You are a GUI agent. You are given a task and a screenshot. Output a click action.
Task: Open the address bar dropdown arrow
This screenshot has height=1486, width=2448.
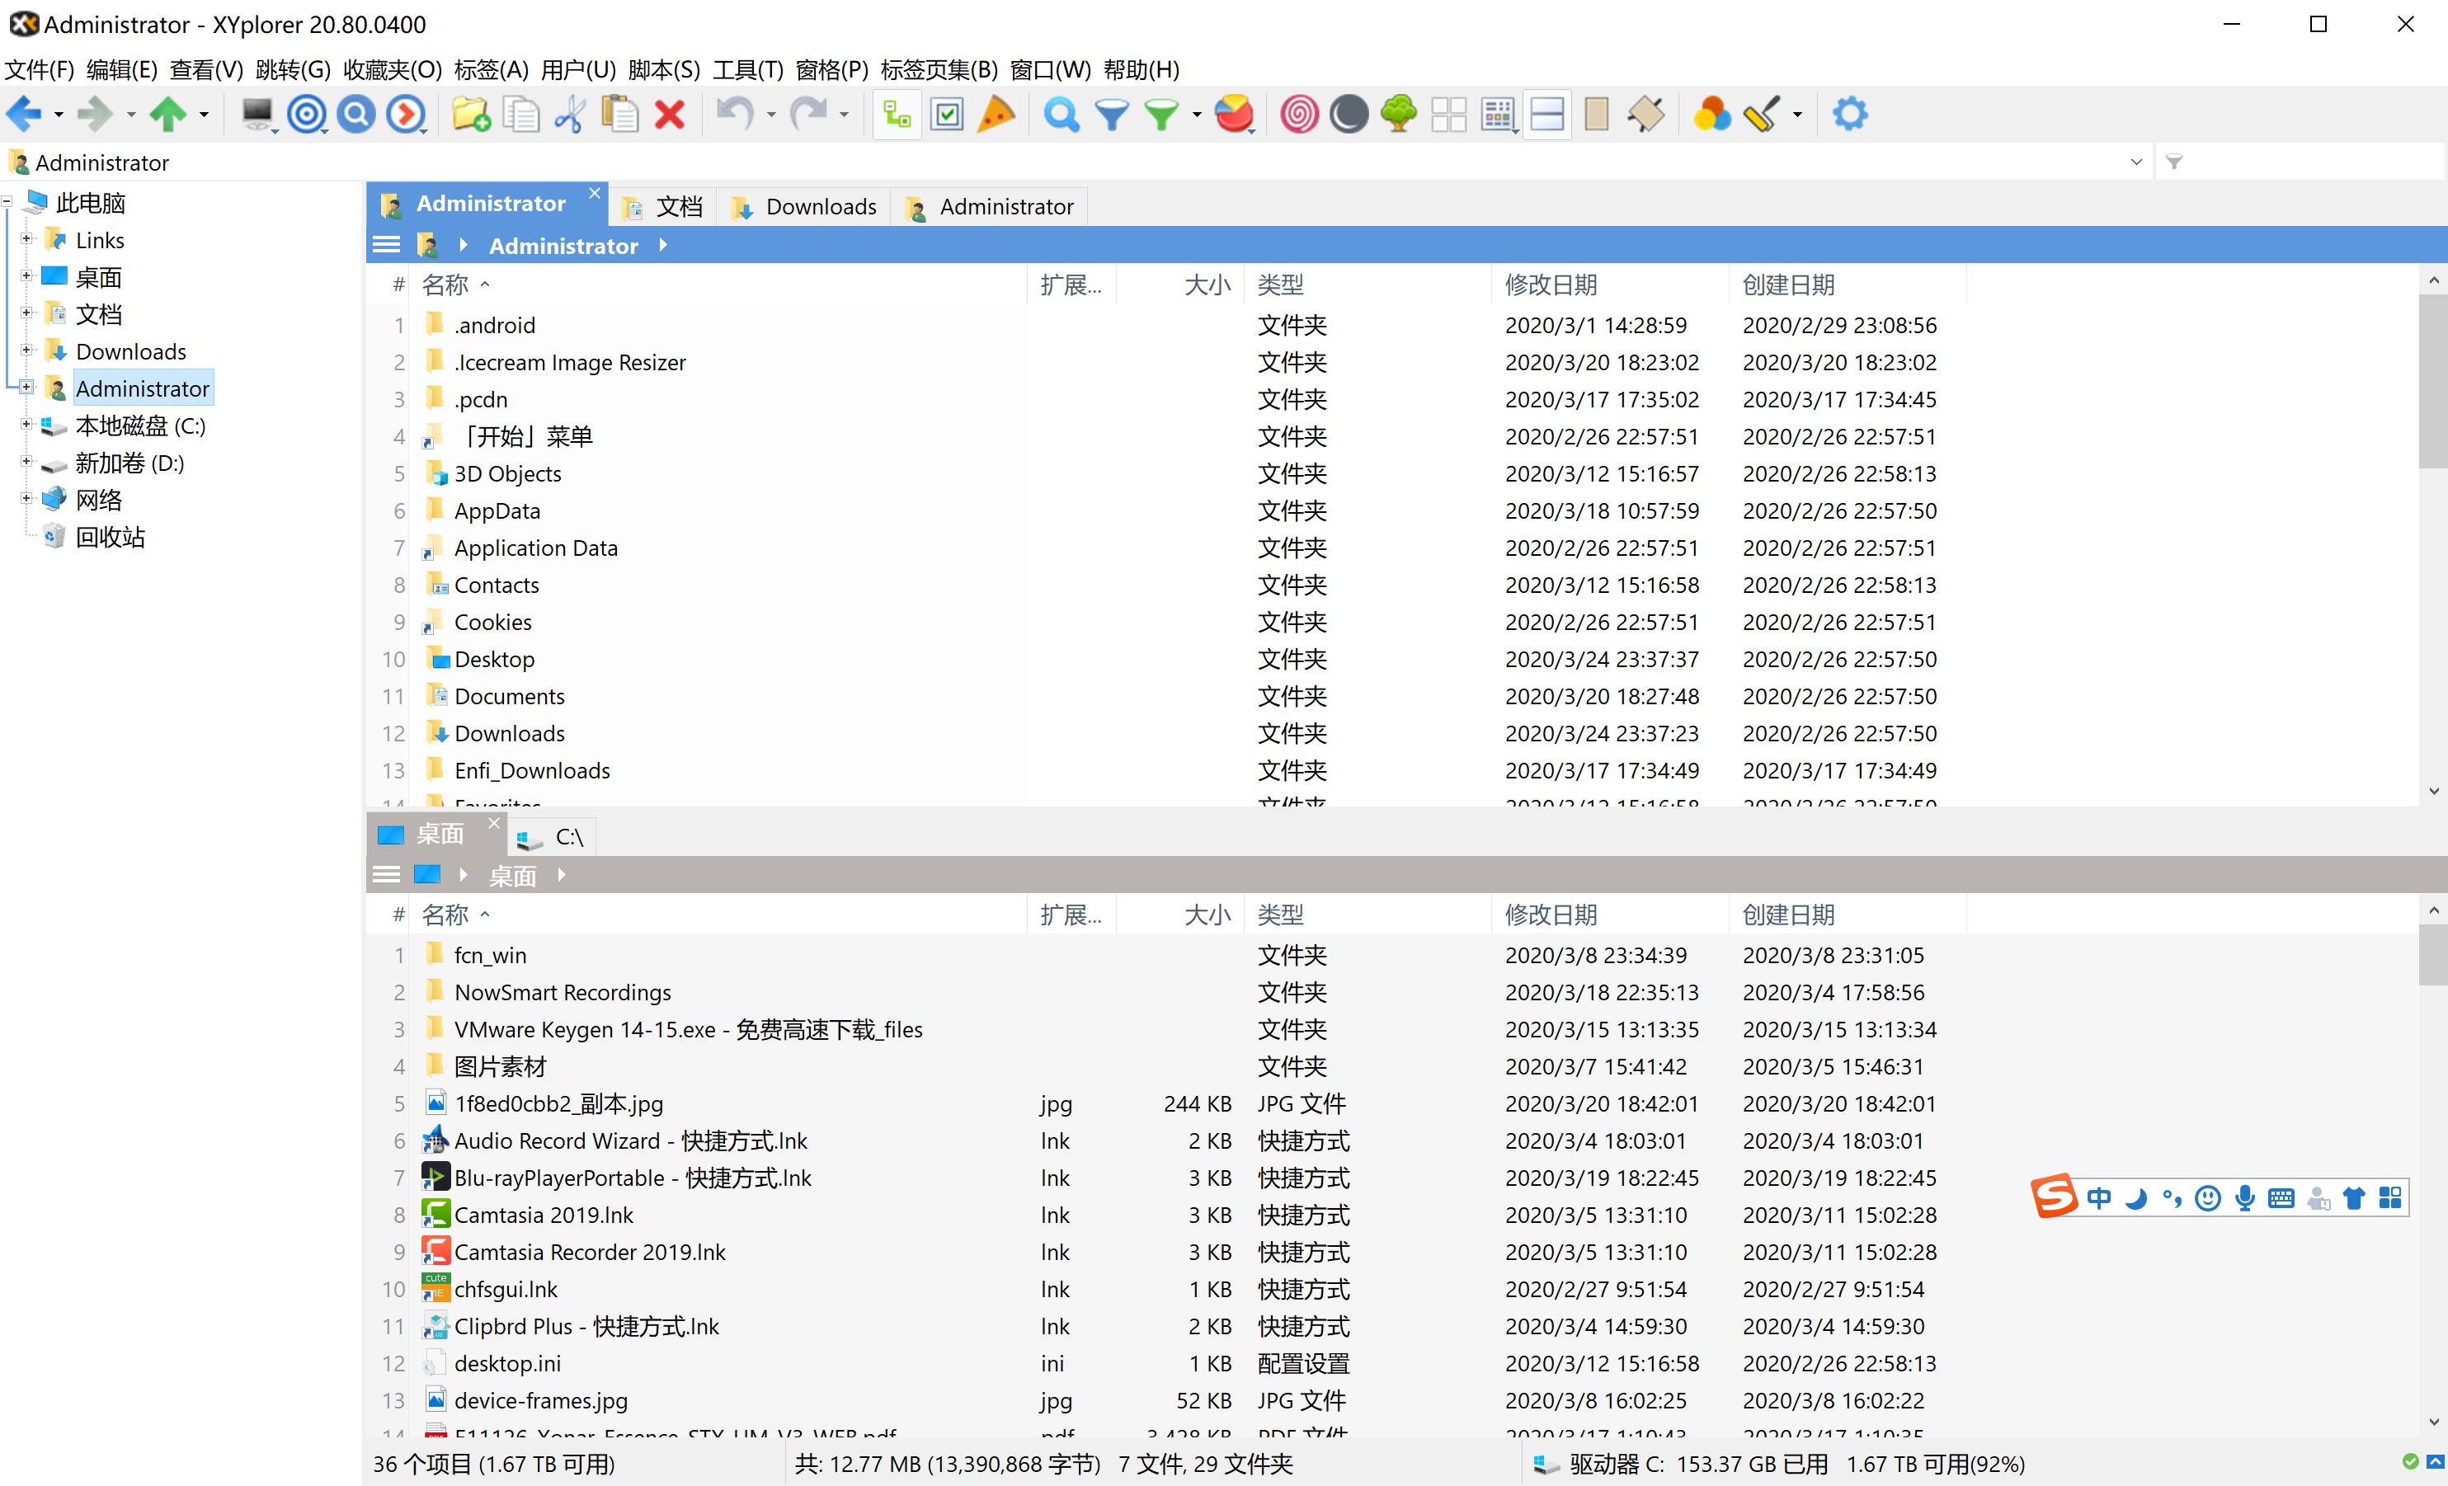(2135, 162)
